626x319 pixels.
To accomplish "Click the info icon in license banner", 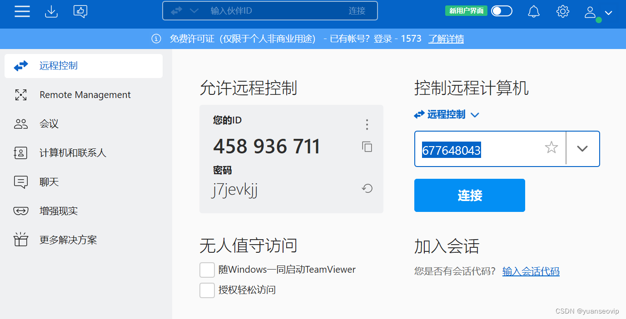I will tap(156, 39).
